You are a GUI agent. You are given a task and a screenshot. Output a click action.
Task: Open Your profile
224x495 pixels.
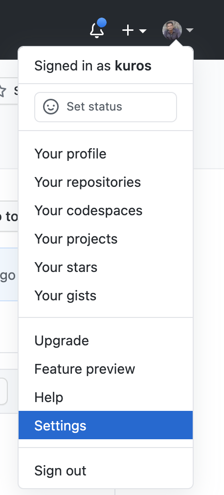106,154
